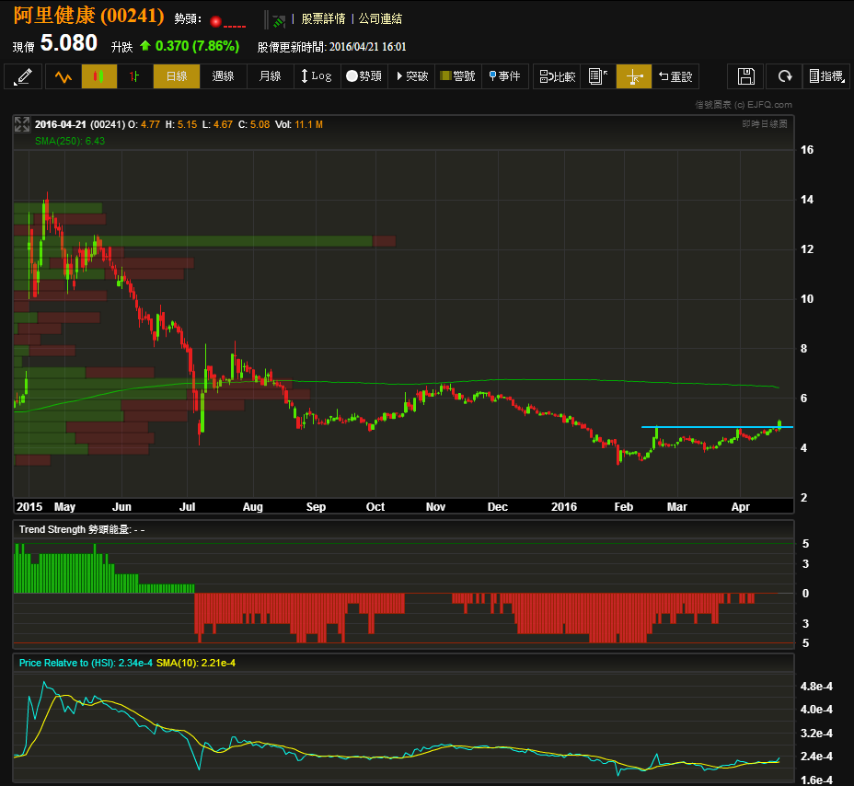This screenshot has width=854, height=786.
Task: Select the pencil drawing tool
Action: [23, 76]
